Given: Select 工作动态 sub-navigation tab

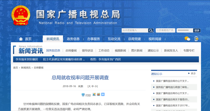Looking at the screenshot, I should (104, 51).
